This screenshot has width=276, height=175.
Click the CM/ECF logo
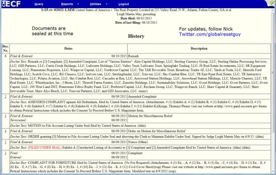pyautogui.click(x=11, y=4)
